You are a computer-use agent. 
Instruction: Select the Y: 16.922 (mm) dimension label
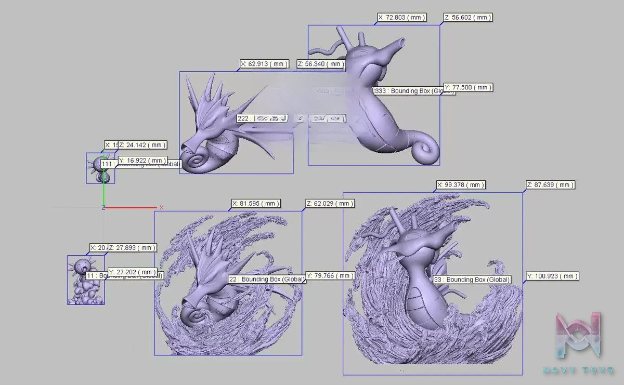tap(143, 161)
